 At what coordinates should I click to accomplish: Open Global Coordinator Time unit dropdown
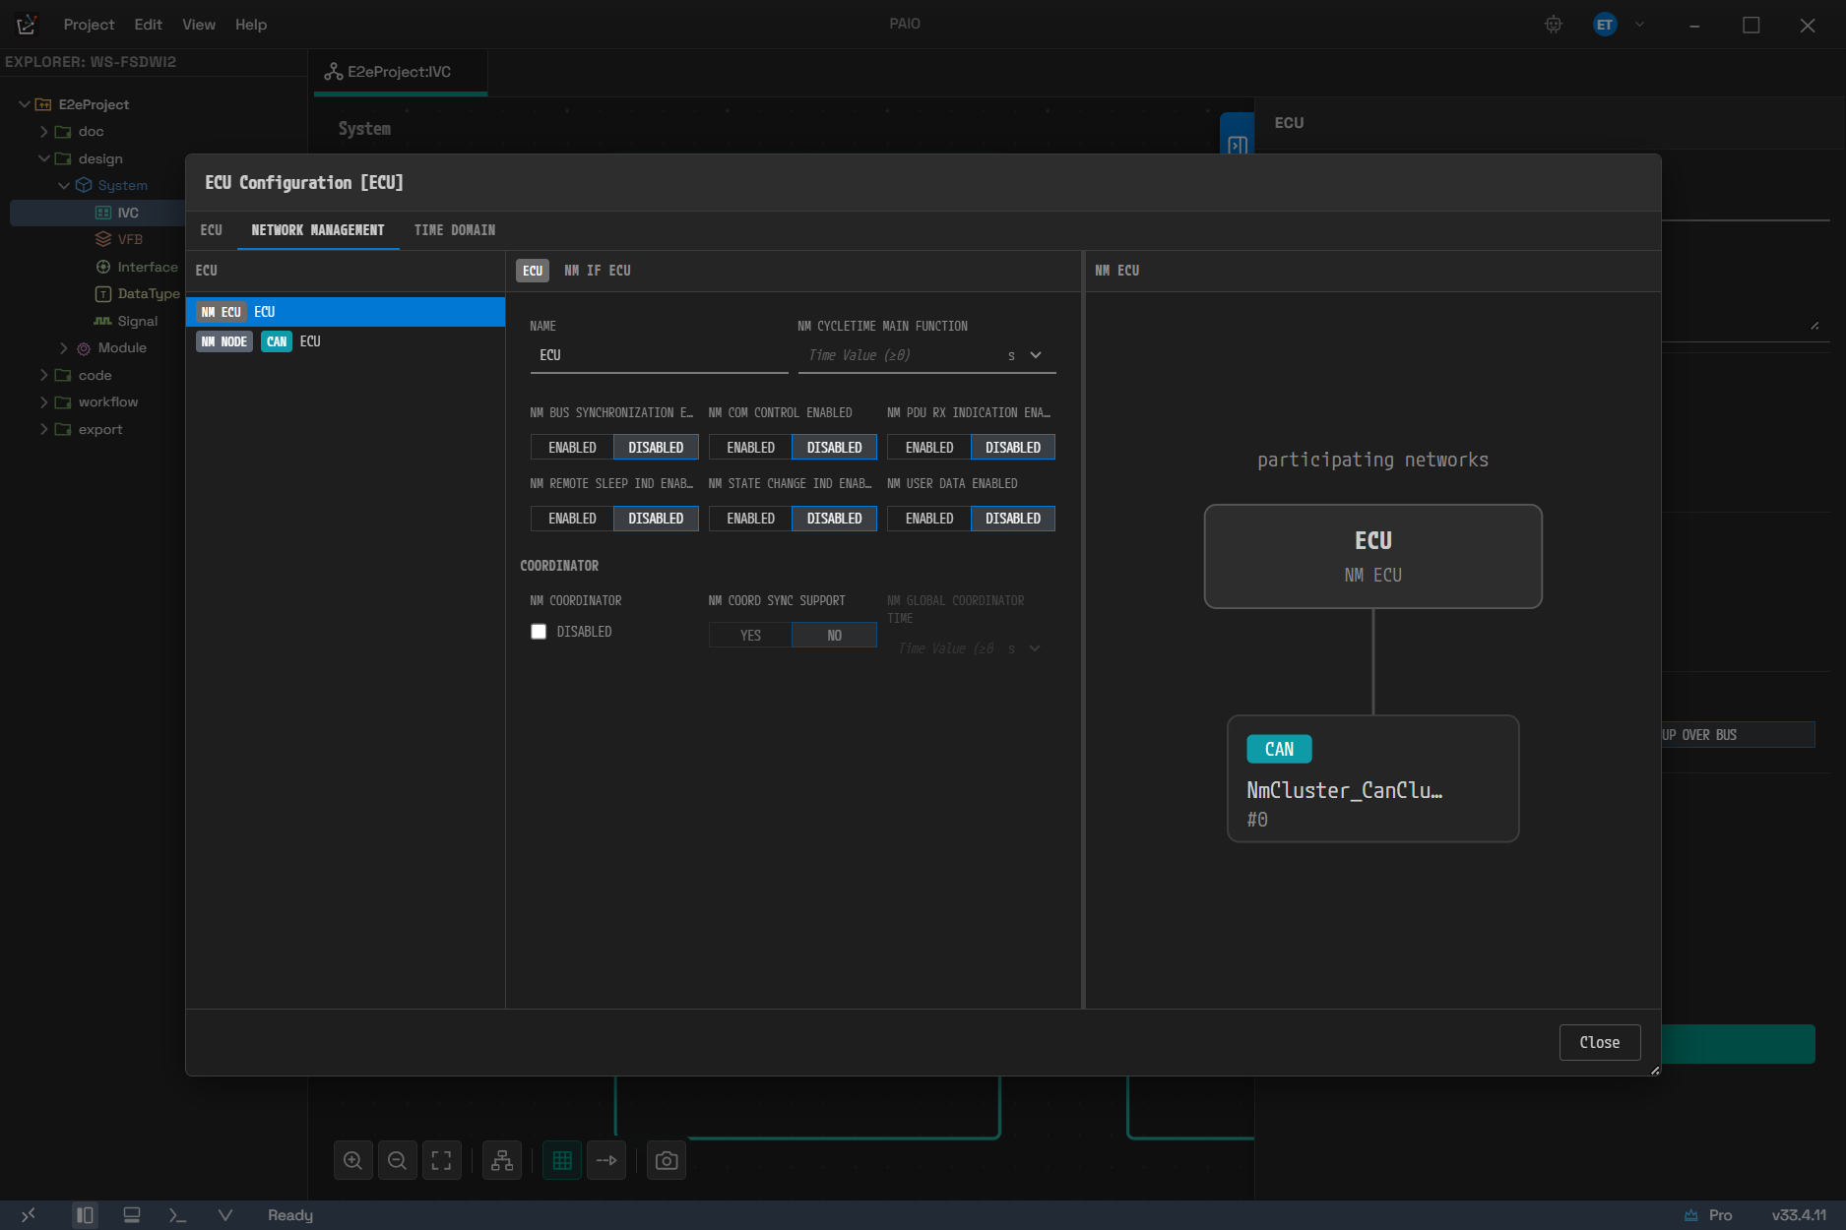point(1024,648)
